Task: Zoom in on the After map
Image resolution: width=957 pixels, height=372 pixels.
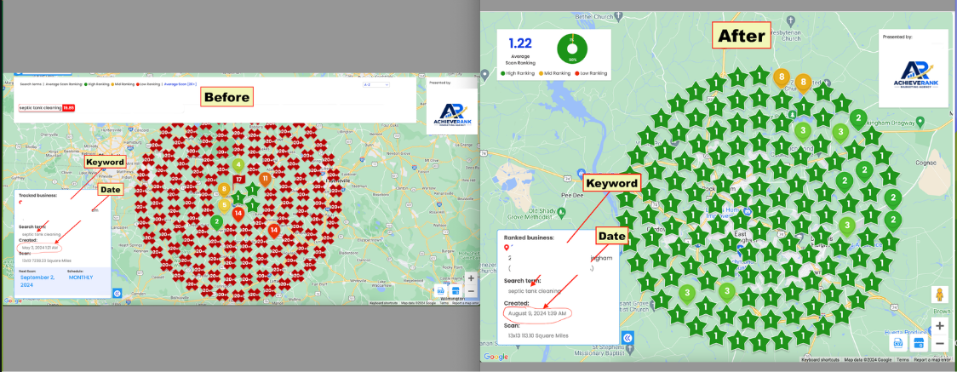Action: [940, 326]
